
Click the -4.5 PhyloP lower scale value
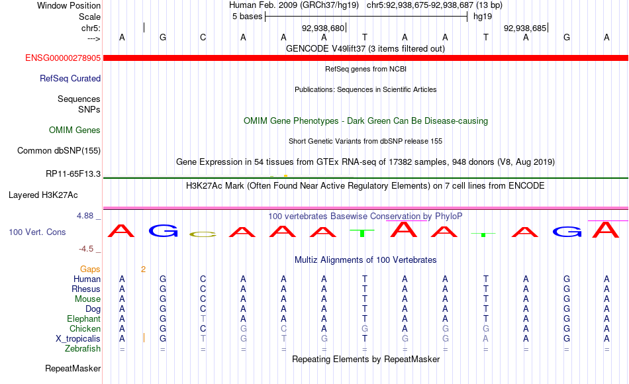point(86,249)
